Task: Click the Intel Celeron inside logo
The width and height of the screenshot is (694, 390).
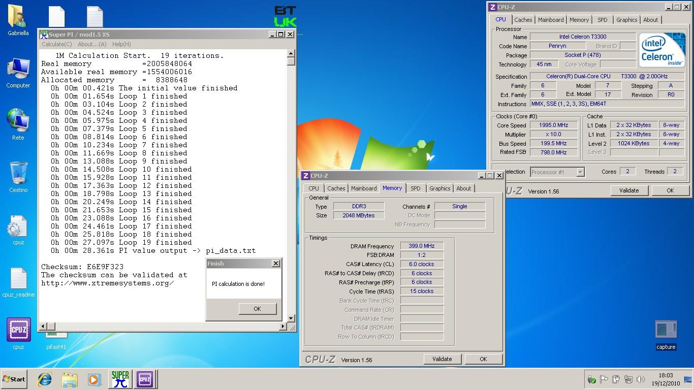Action: coord(662,50)
